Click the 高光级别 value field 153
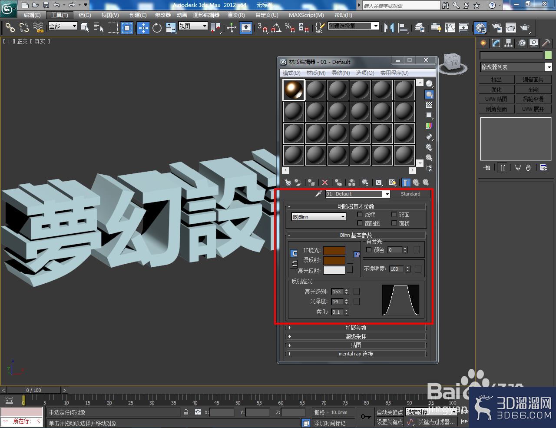Image resolution: width=556 pixels, height=428 pixels. [338, 292]
